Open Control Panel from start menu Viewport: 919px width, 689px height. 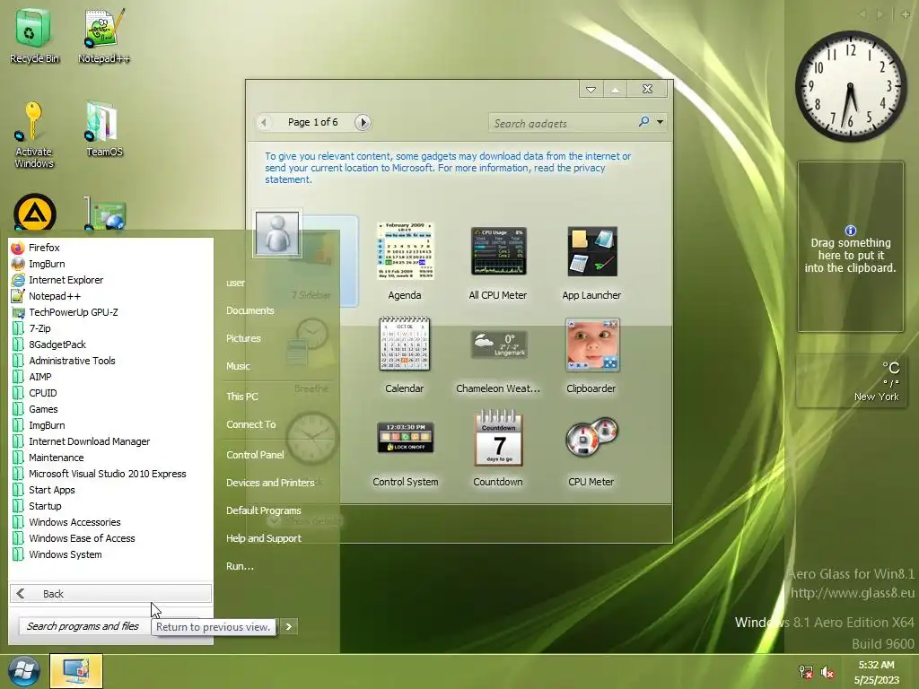coord(255,455)
